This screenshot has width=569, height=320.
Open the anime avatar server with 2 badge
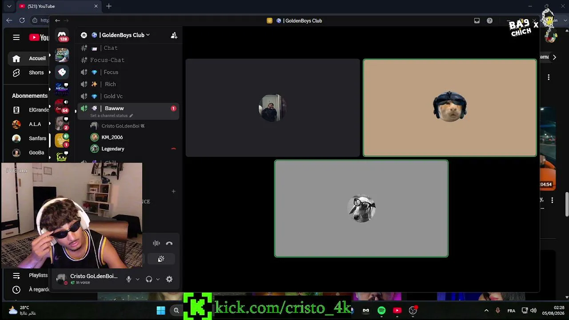pos(62,124)
